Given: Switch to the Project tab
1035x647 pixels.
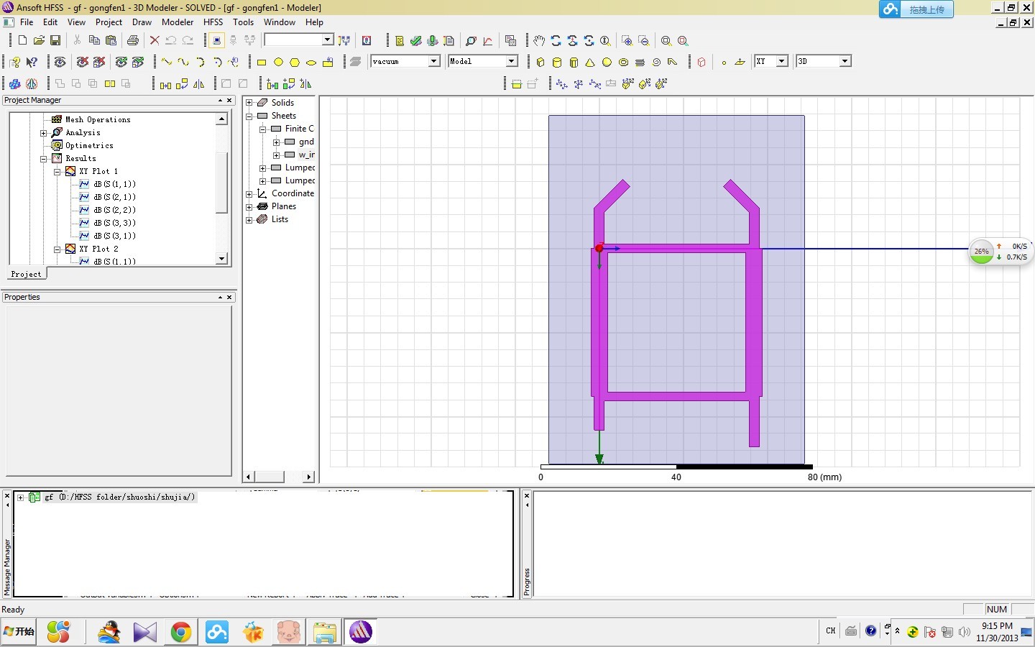Looking at the screenshot, I should (x=27, y=274).
